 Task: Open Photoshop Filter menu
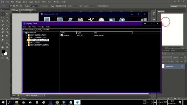pyautogui.click(x=44, y=2)
